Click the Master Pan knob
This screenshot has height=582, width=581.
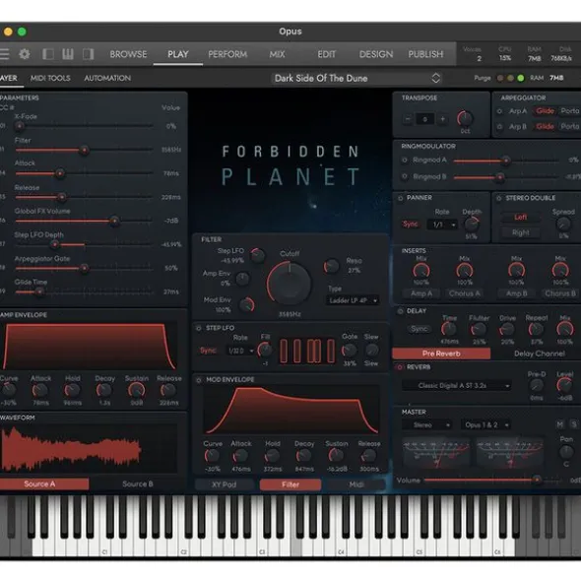pos(566,452)
